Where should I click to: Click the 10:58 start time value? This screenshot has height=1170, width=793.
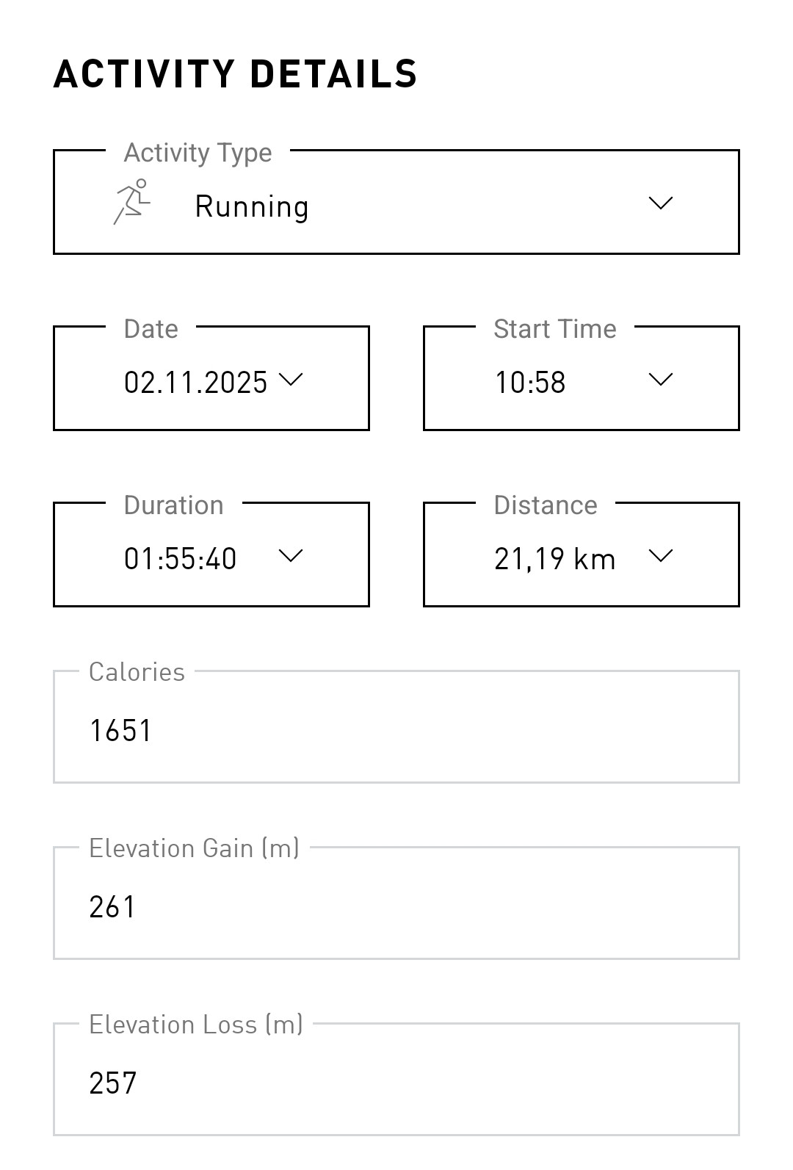tap(529, 383)
